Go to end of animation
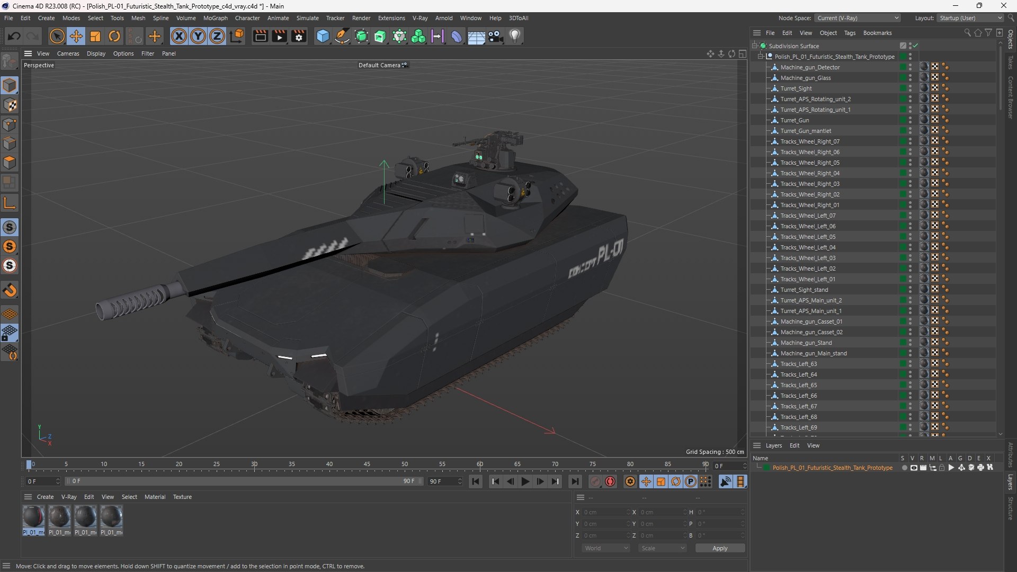 point(575,481)
